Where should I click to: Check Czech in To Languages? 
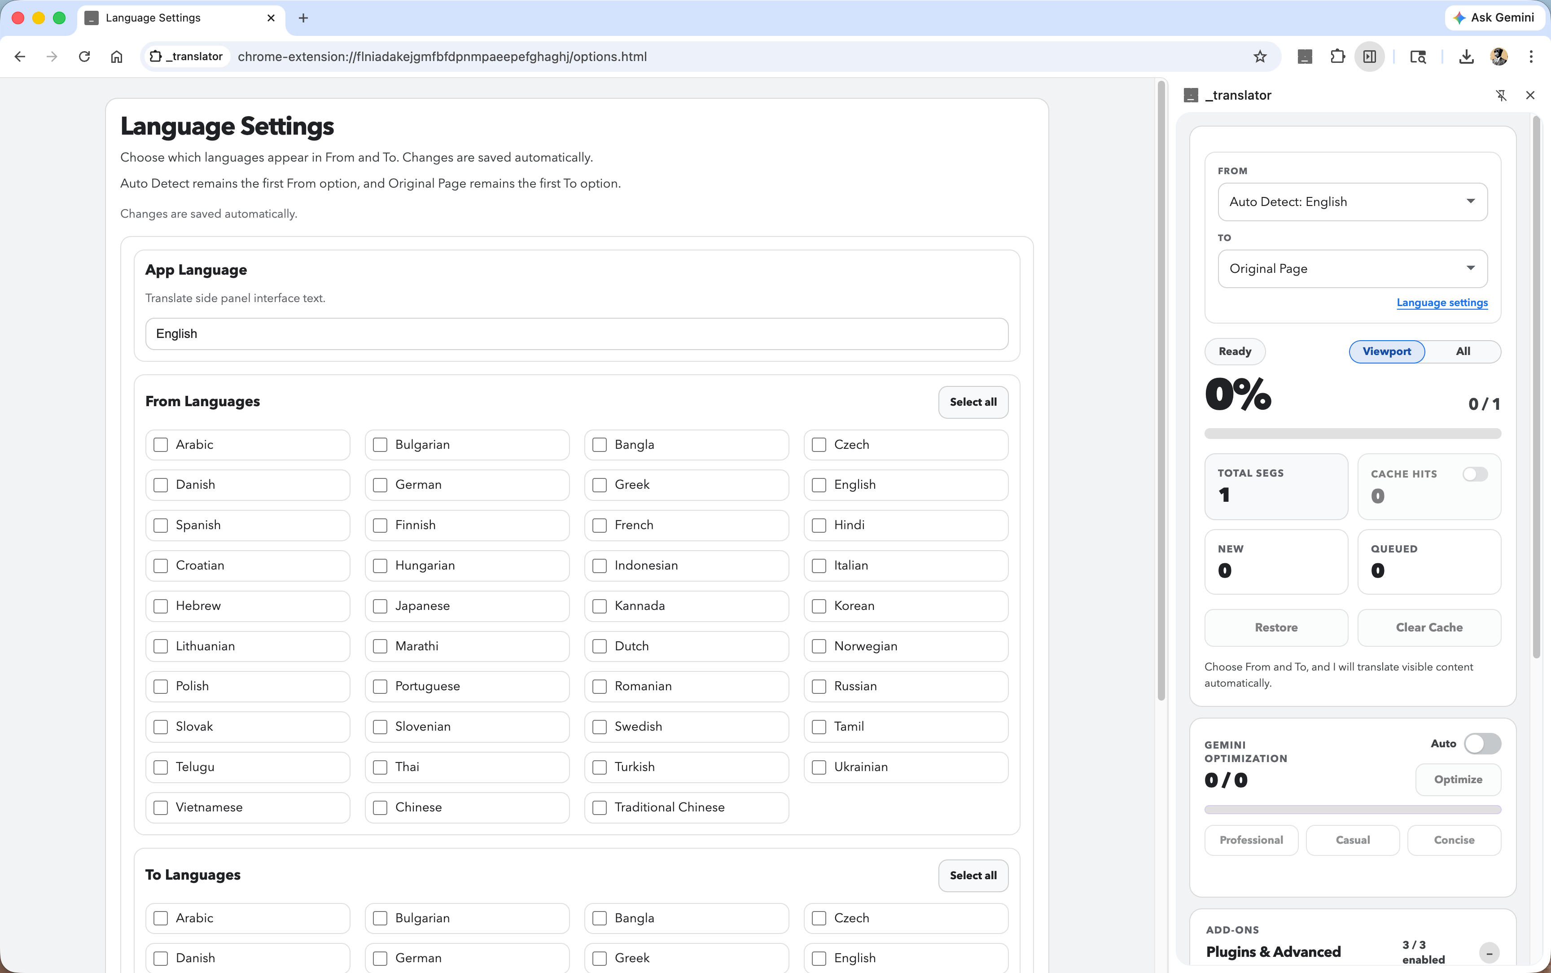pyautogui.click(x=819, y=918)
